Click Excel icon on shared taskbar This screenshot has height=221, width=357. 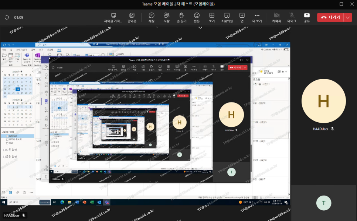tap(92, 202)
